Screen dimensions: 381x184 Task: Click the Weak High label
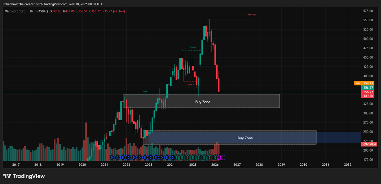[x=252, y=15]
